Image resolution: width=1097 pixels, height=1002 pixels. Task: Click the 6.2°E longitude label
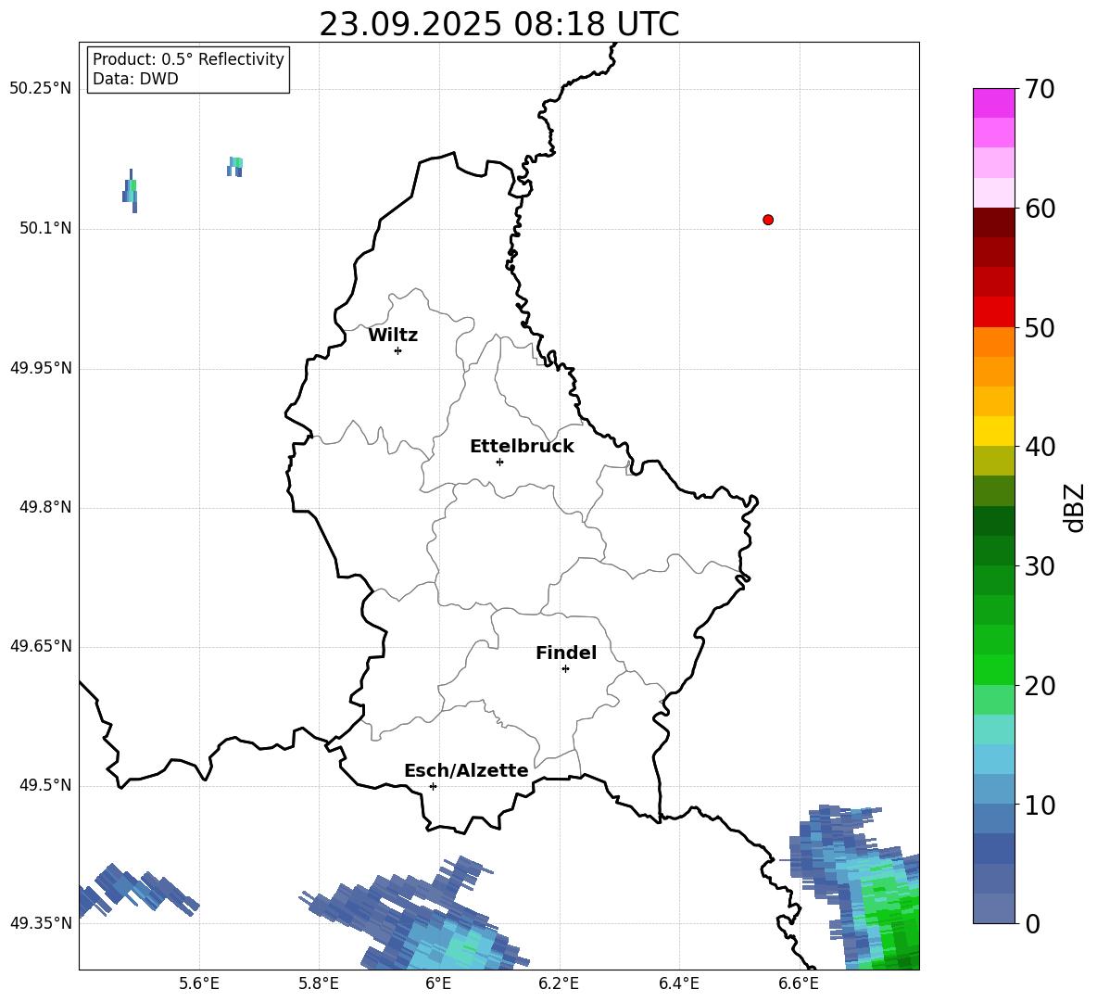click(559, 983)
